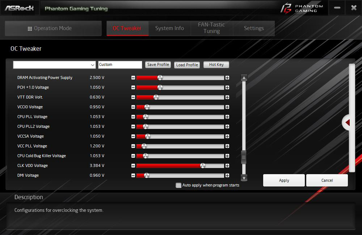
Task: Lower DMI Voltage using minus icon
Action: click(x=133, y=176)
